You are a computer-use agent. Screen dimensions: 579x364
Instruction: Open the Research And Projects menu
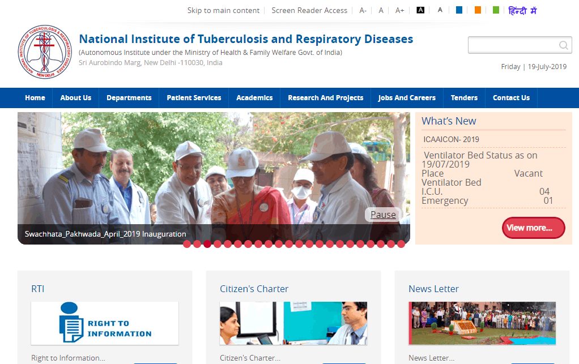(x=325, y=98)
